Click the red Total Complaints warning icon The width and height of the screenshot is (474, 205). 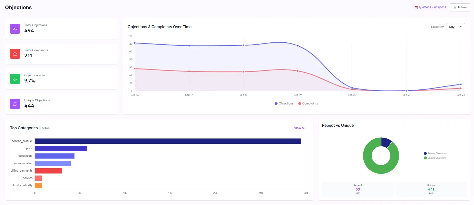15,54
